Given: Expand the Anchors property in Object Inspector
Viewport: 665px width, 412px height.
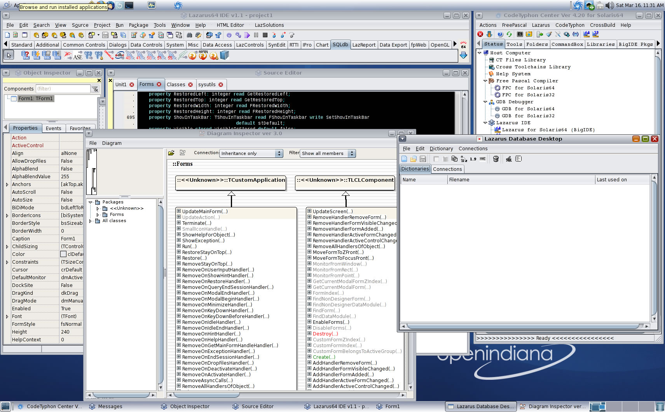Looking at the screenshot, I should 7,184.
